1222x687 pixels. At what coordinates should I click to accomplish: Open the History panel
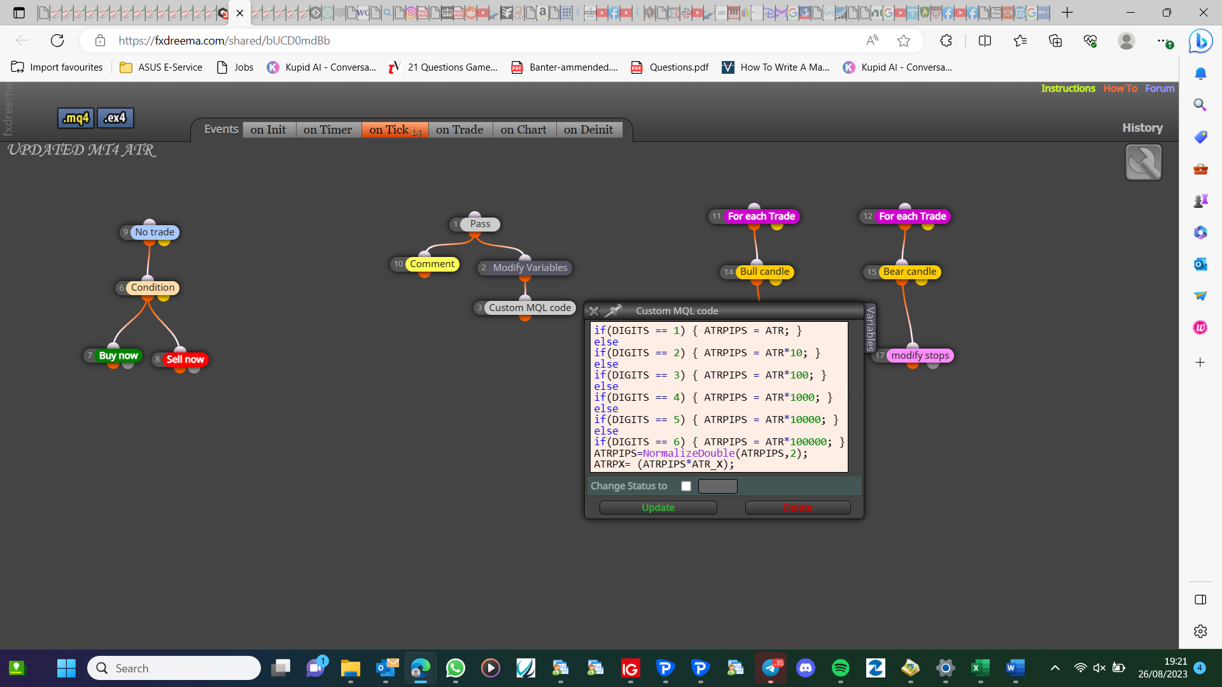coord(1142,128)
